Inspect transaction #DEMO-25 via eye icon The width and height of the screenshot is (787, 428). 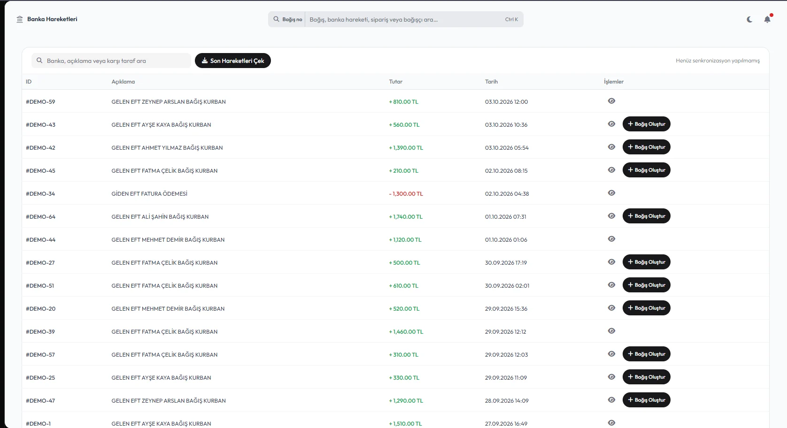click(x=611, y=377)
